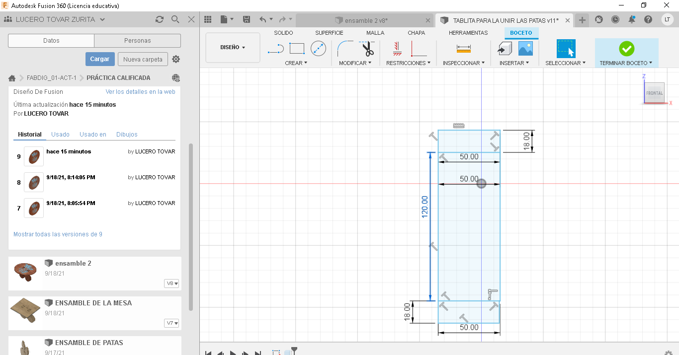Open the V7 version dropdown for ENSAMBLE DE LA MESA
Screen dimensions: 679x355
coord(172,323)
